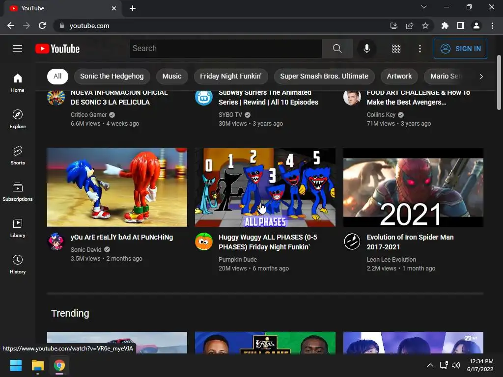Select the Artwork chip
503x377 pixels.
pos(399,76)
